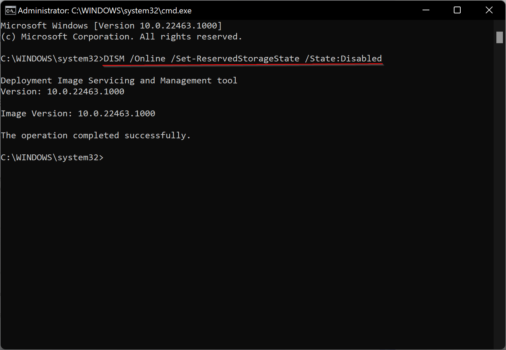Click the operation completed successfully message
506x350 pixels.
coord(95,136)
